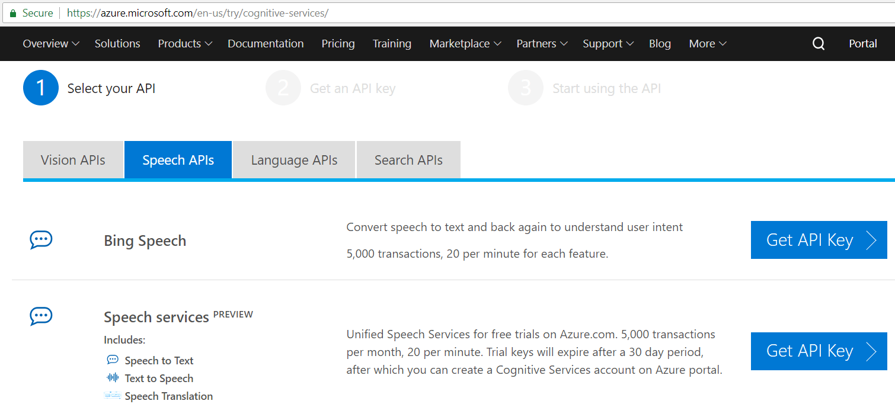
Task: Open the Solutions nav item
Action: pos(117,44)
